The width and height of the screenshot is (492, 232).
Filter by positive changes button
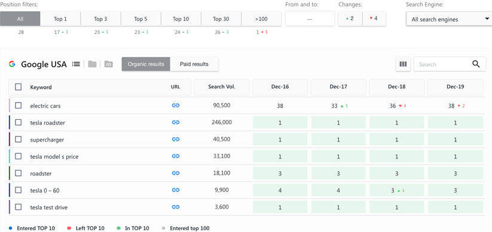coord(350,18)
